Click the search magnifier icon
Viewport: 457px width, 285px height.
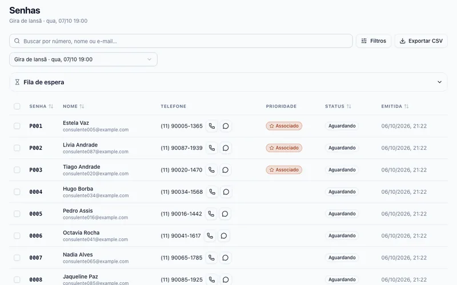(17, 41)
